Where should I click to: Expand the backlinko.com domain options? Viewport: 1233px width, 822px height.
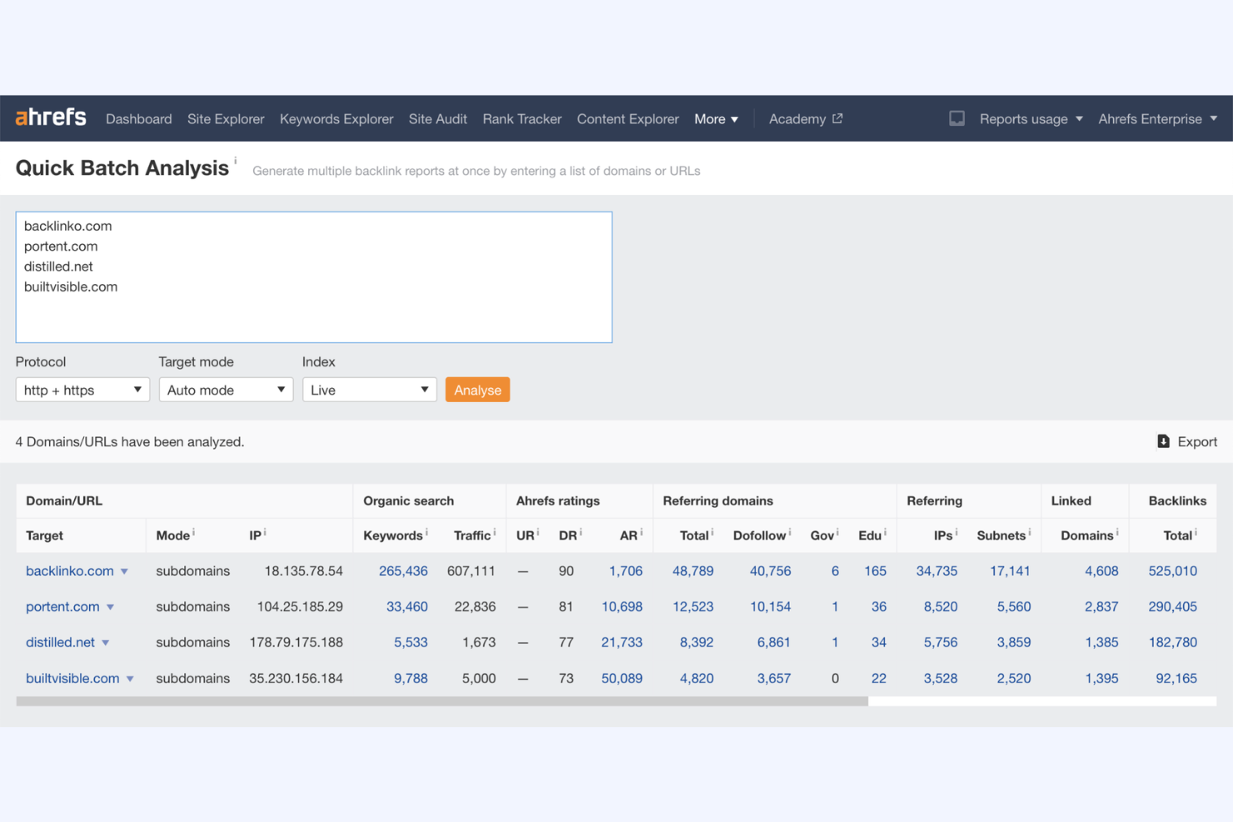coord(125,571)
